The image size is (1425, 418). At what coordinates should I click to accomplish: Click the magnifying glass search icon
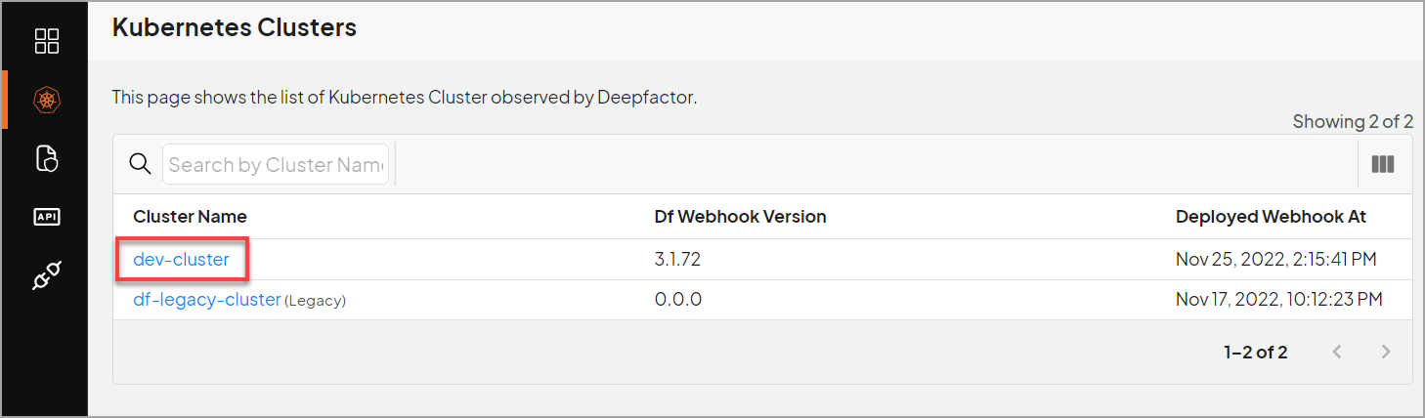pyautogui.click(x=141, y=164)
